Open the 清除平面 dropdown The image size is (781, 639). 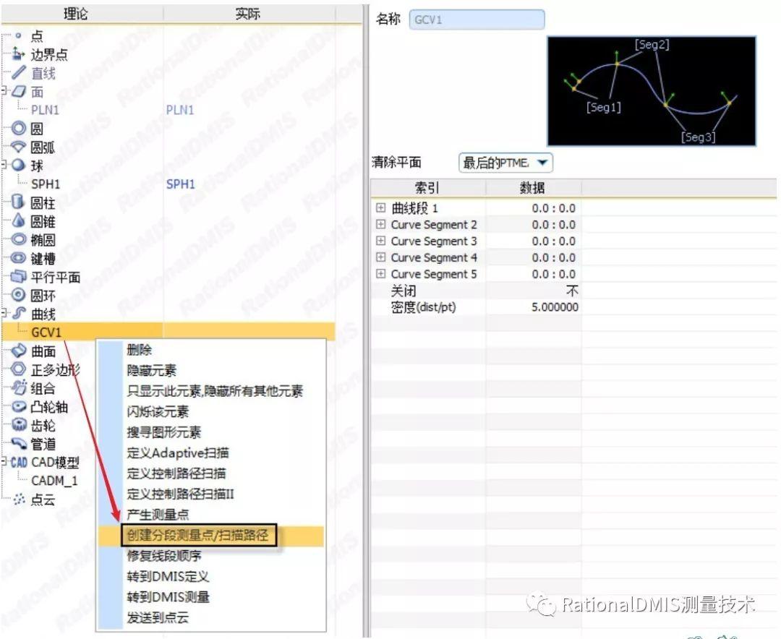[x=505, y=163]
